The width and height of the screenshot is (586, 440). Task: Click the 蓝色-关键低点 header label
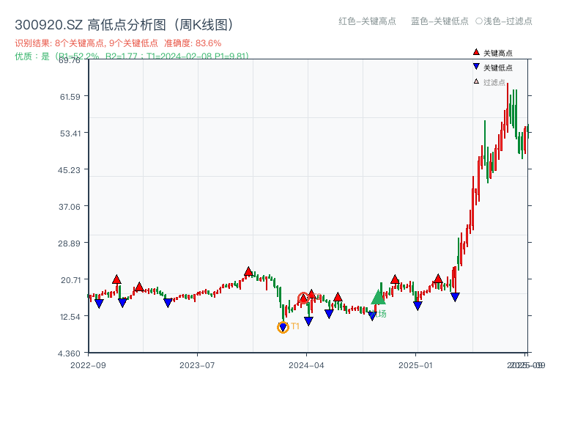click(x=439, y=21)
